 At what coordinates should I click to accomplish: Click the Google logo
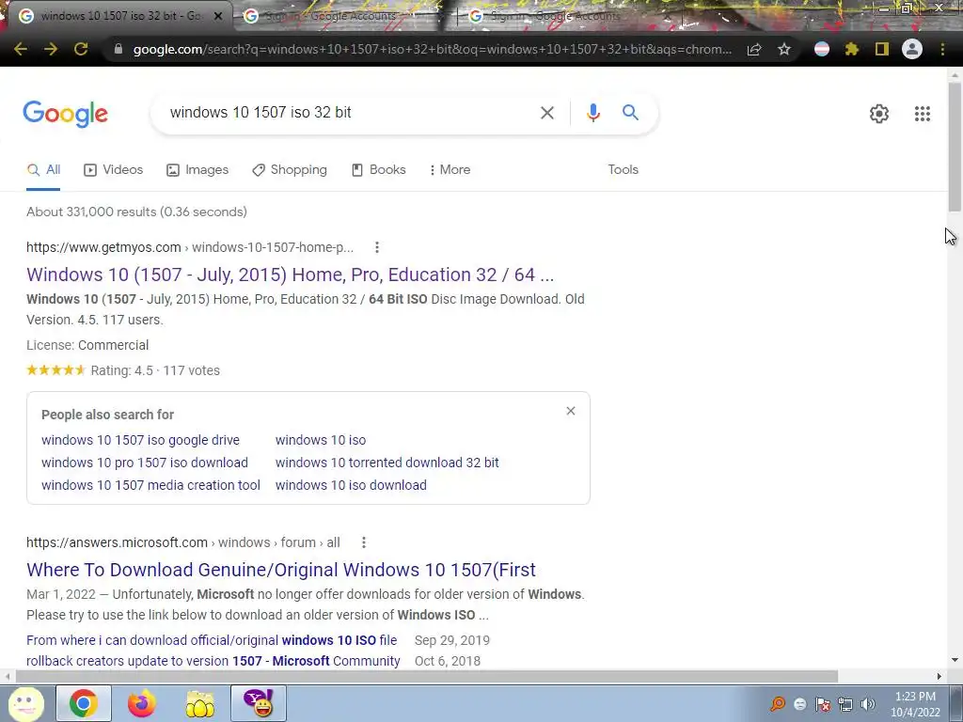pyautogui.click(x=65, y=114)
